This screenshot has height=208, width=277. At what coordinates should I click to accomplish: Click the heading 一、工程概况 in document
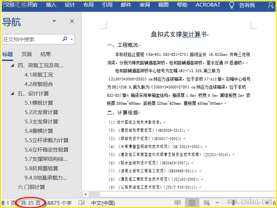tap(123, 45)
